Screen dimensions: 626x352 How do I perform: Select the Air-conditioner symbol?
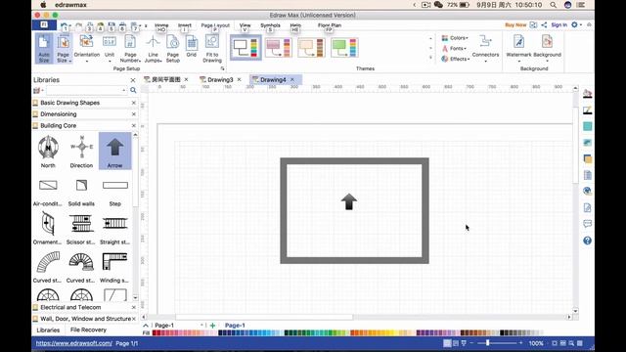coord(48,192)
